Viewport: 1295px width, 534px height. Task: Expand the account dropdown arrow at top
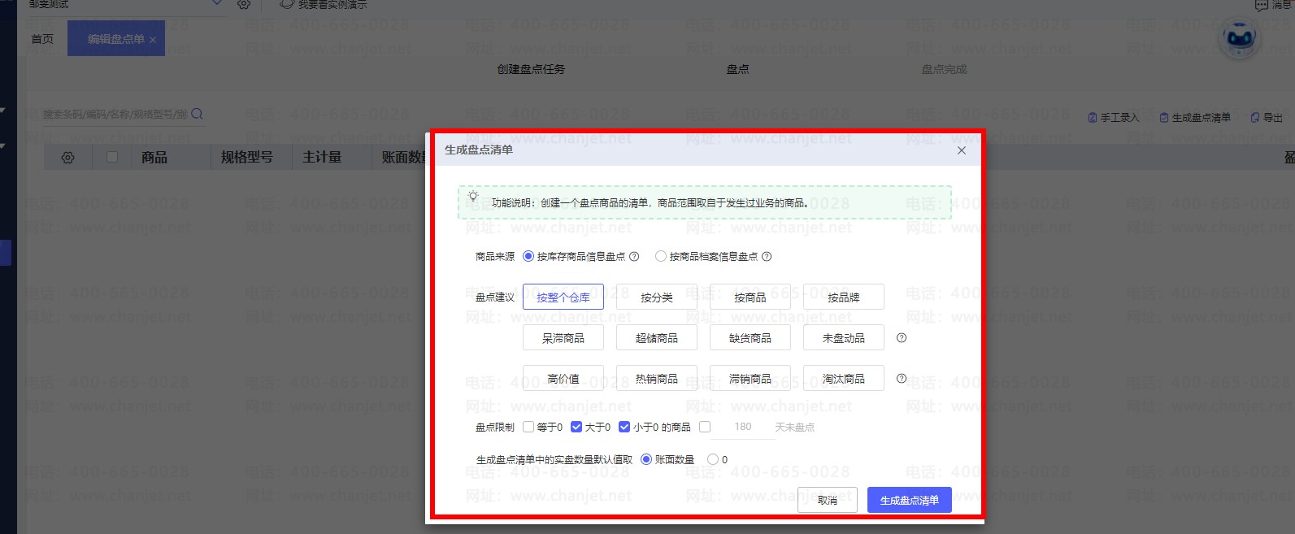[x=216, y=4]
